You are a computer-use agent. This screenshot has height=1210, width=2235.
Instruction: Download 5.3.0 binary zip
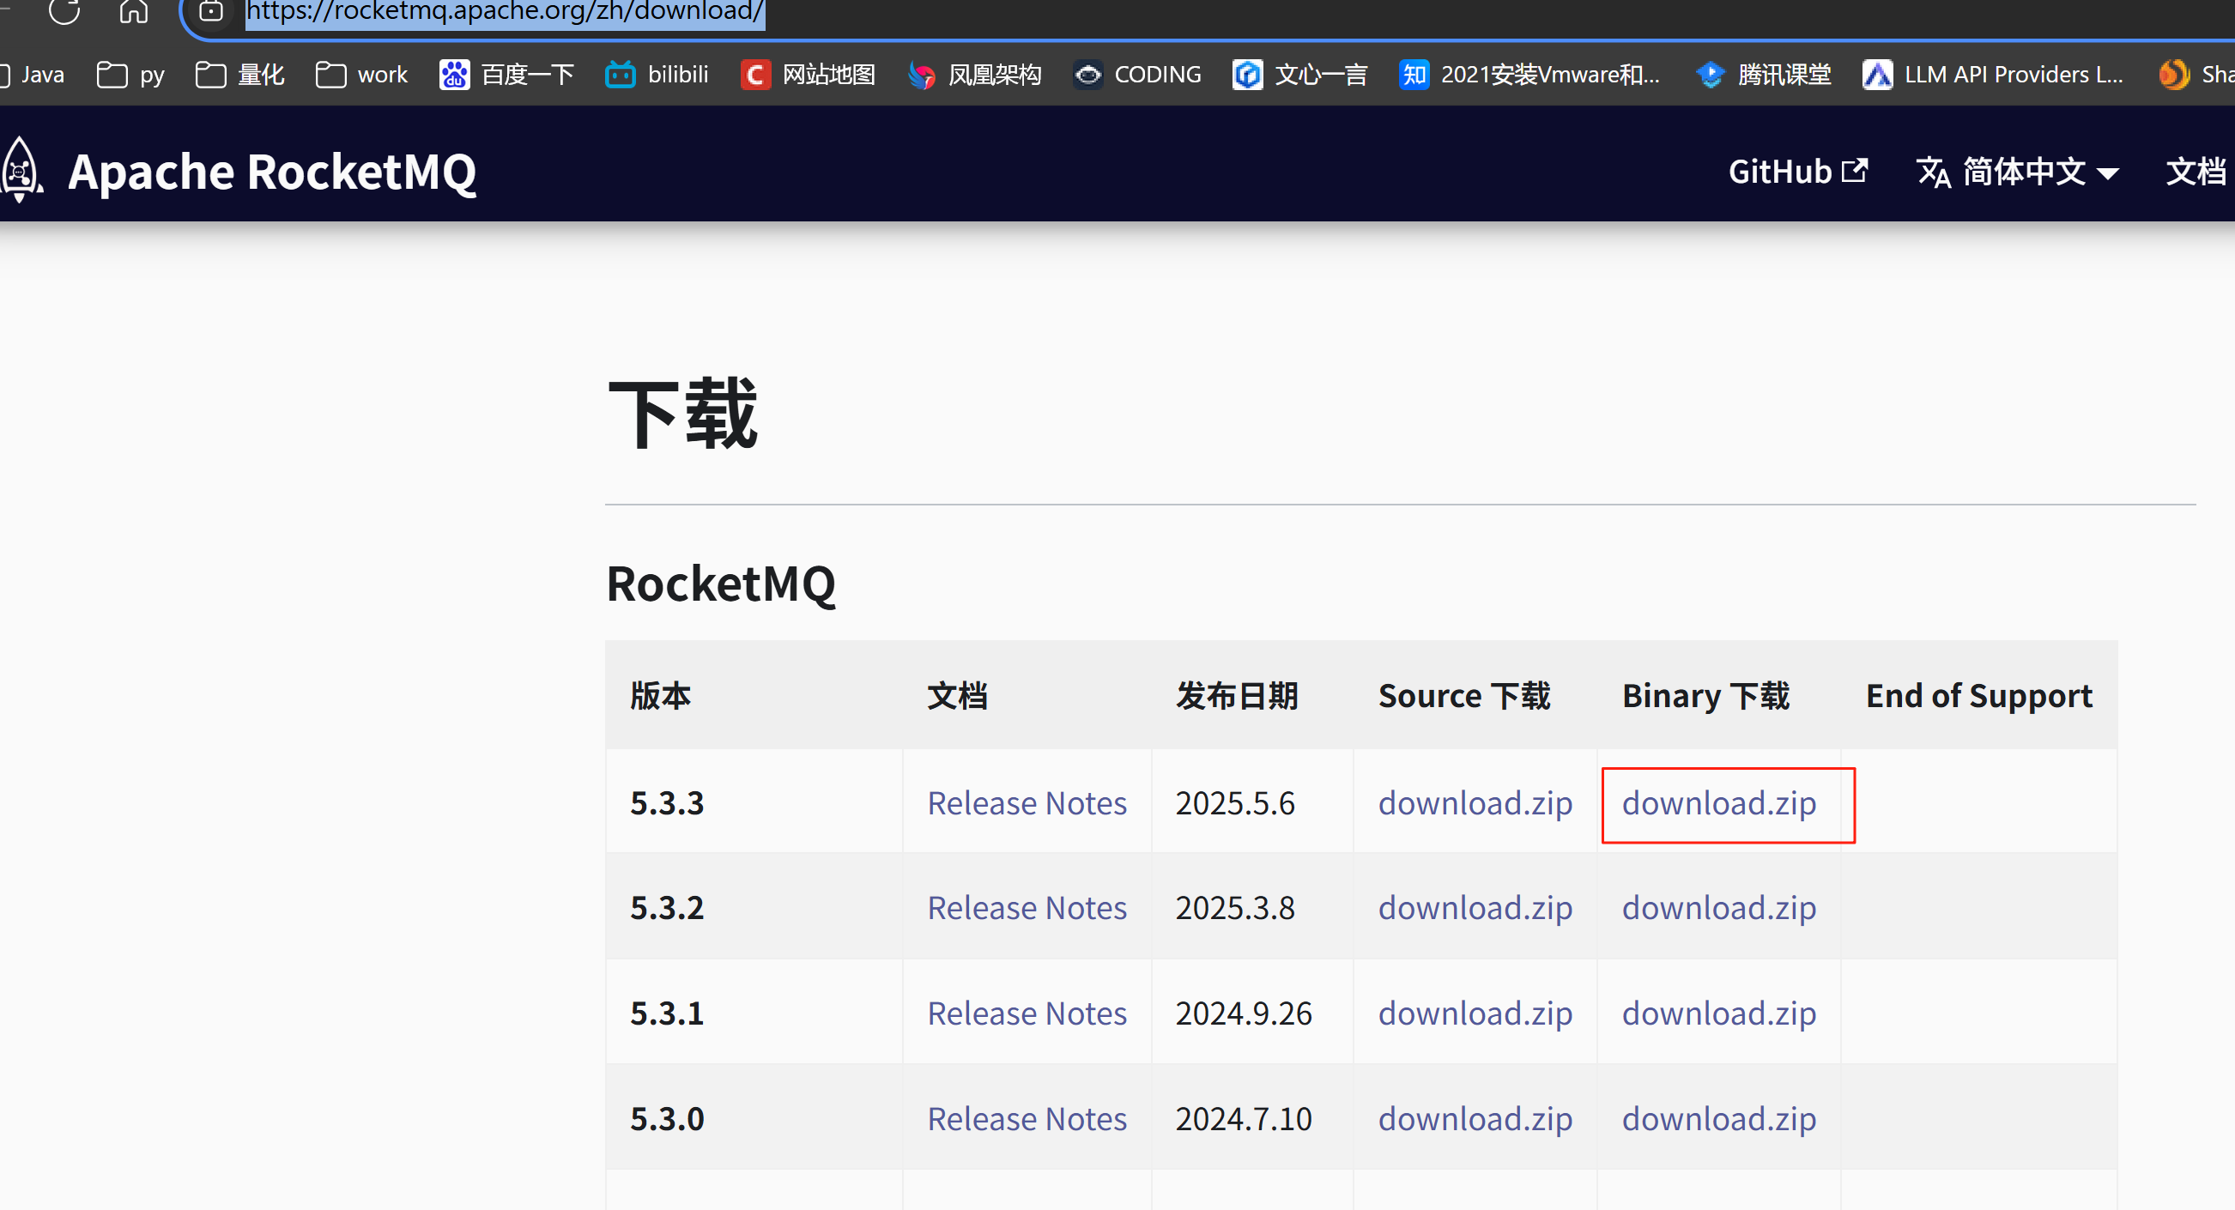[1719, 1118]
